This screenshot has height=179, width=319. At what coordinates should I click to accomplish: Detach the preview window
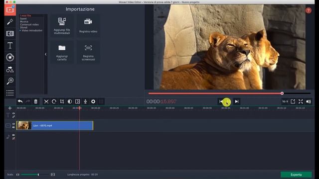coord(293,101)
